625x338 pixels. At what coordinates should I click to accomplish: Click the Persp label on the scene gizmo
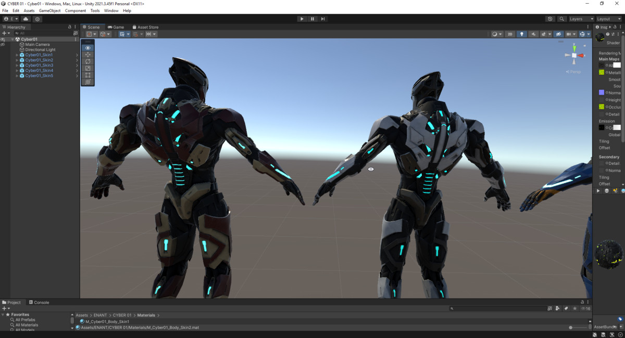(x=573, y=71)
